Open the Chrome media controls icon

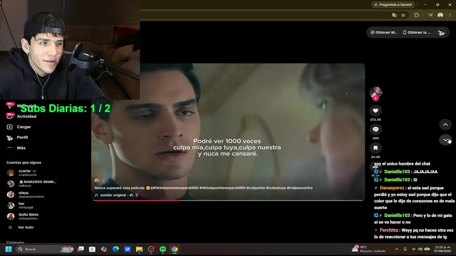pos(431,15)
